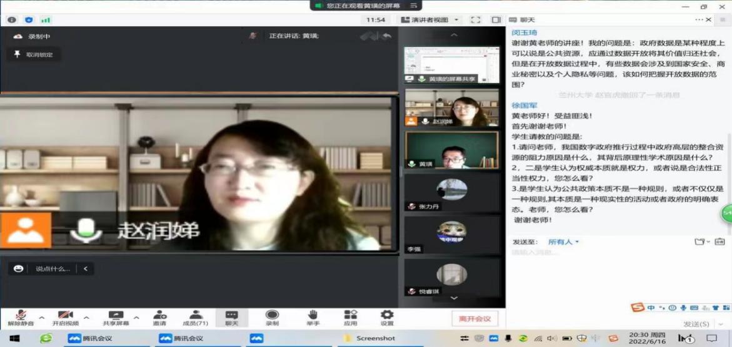Image resolution: width=732 pixels, height=347 pixels.
Task: Start 共享屏幕 screen sharing
Action: [116, 315]
